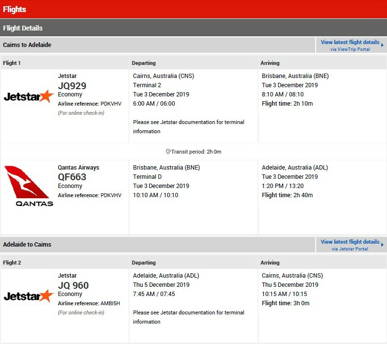Click the Adelaide to Cairns heading
The height and width of the screenshot is (344, 387).
point(27,244)
